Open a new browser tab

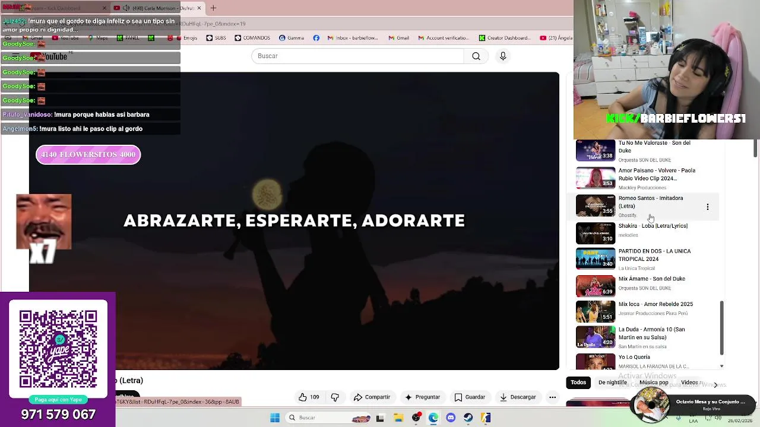[213, 8]
